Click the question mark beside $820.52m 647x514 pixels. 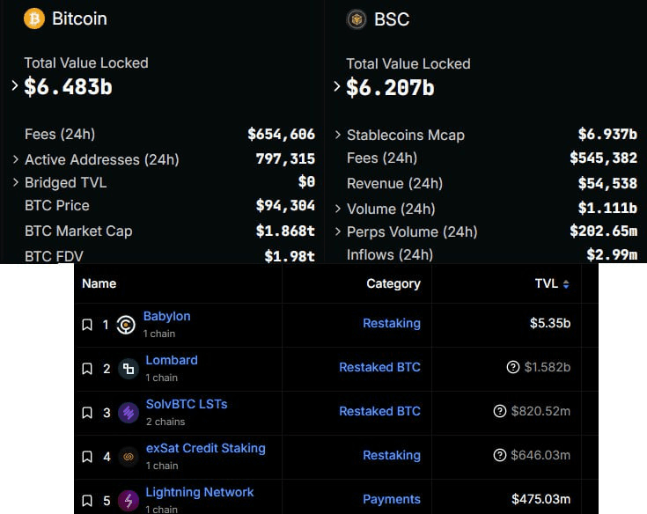[x=500, y=411]
